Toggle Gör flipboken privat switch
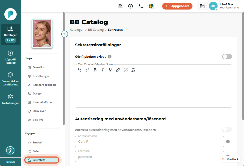This screenshot has width=244, height=166. pyautogui.click(x=227, y=57)
